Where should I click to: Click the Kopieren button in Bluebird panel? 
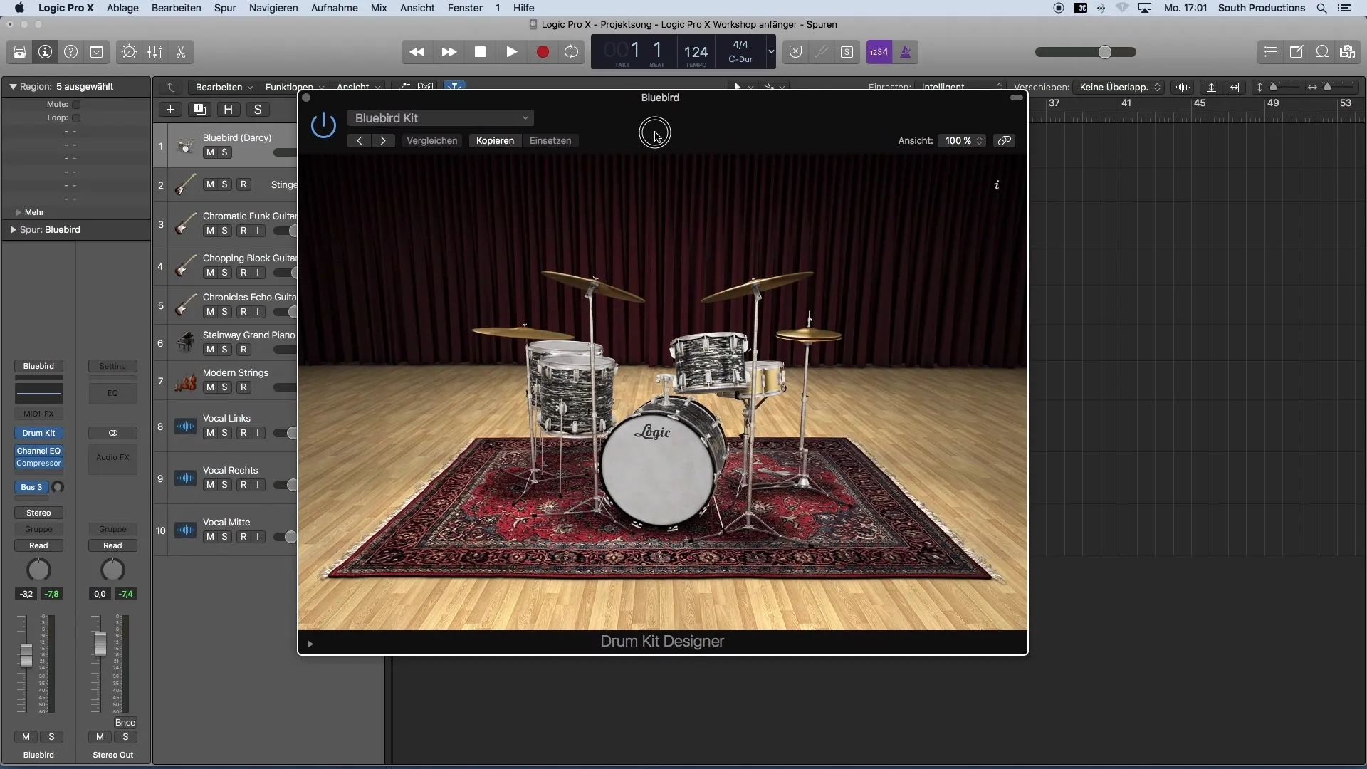coord(495,140)
